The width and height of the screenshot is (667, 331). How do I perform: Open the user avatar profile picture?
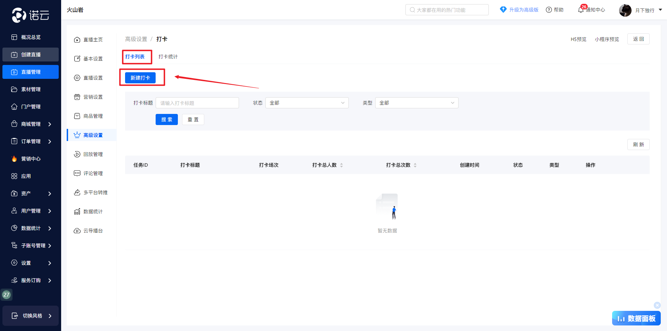click(x=625, y=10)
